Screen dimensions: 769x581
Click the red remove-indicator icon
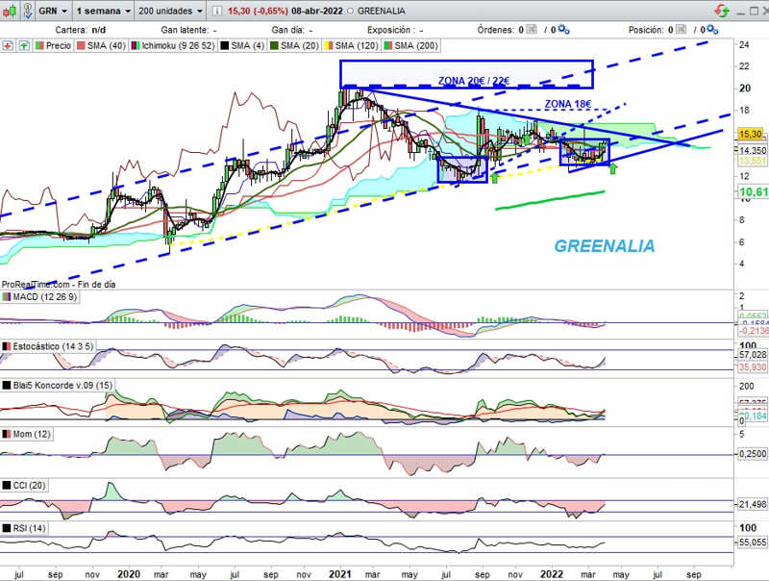8,45
